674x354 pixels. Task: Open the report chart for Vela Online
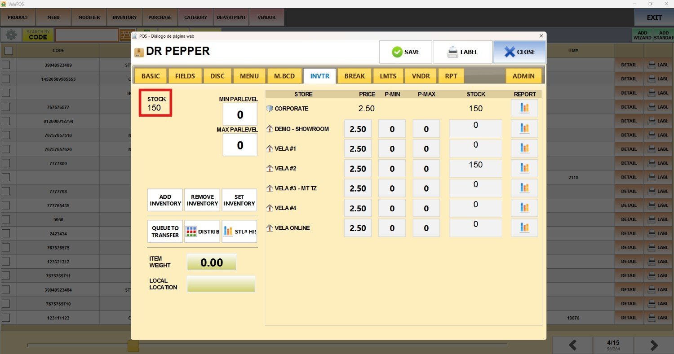tap(524, 228)
